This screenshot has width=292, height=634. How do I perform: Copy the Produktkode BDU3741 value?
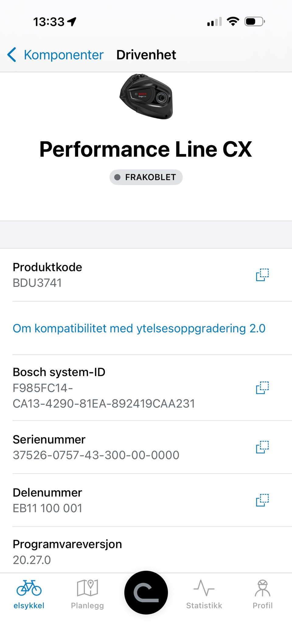pos(262,275)
